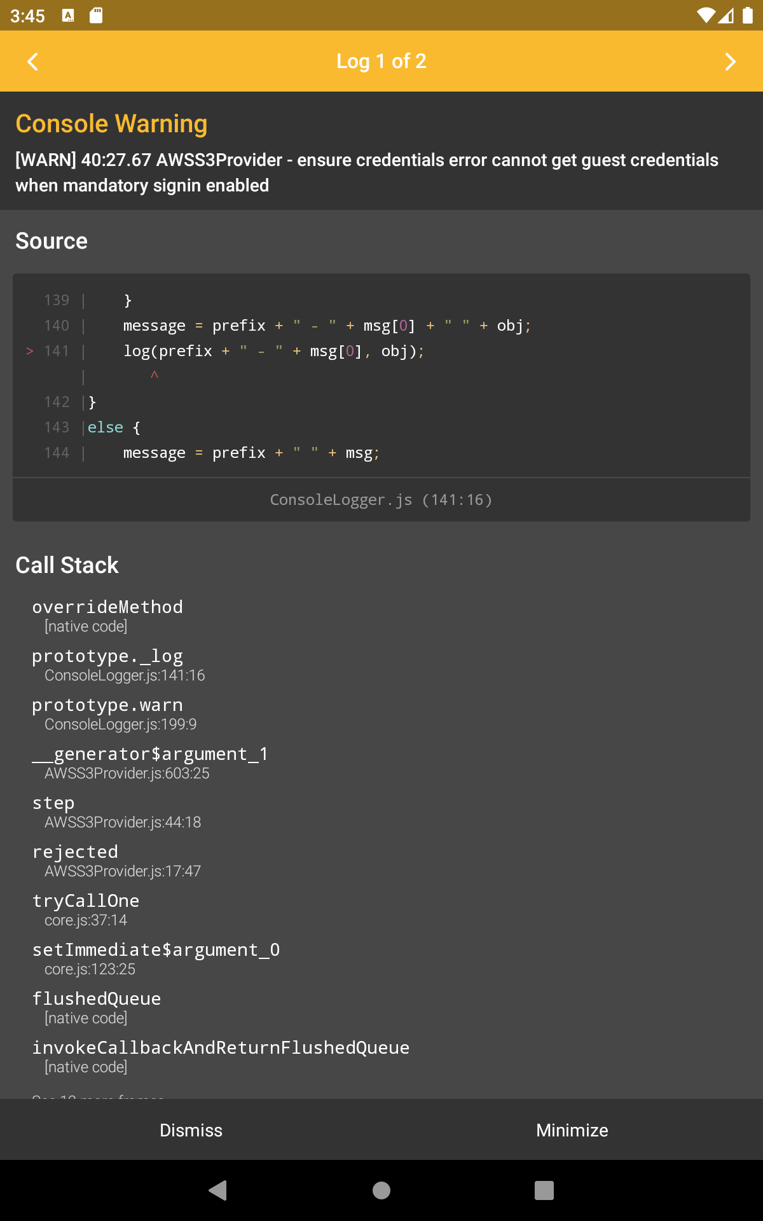
Task: Tap the Android home circle button
Action: click(x=381, y=1190)
